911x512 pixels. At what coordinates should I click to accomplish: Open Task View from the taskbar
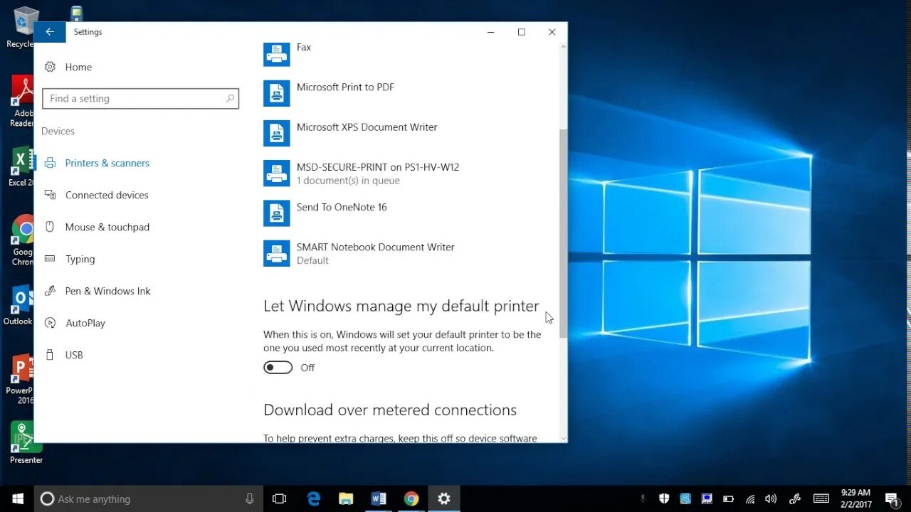point(280,498)
